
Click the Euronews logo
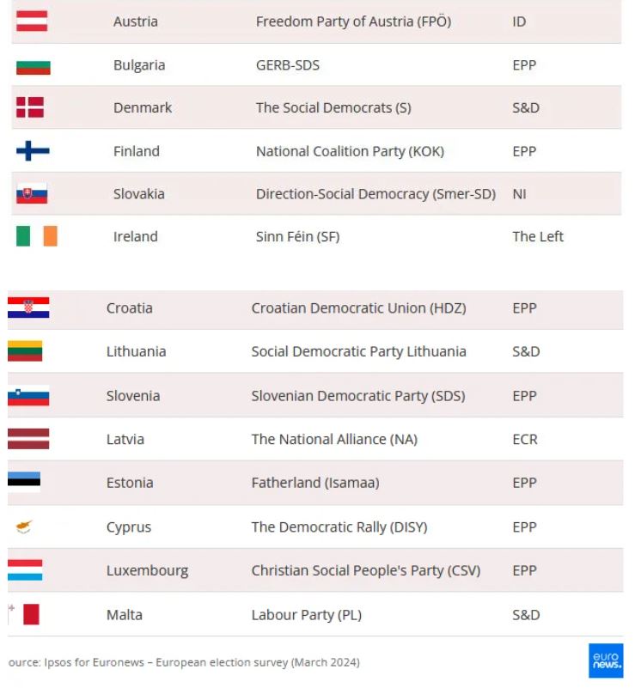pos(606,660)
